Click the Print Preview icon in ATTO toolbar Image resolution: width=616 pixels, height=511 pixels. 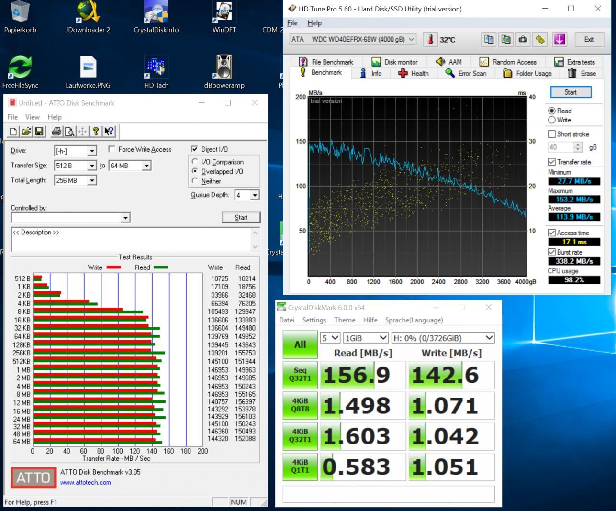[x=69, y=132]
